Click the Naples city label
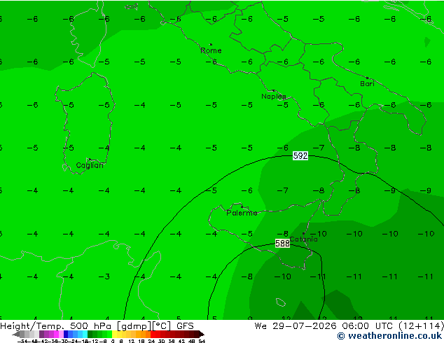The image size is (444, 343). (274, 97)
